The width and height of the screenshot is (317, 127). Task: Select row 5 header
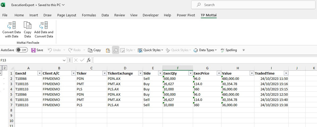(11, 94)
